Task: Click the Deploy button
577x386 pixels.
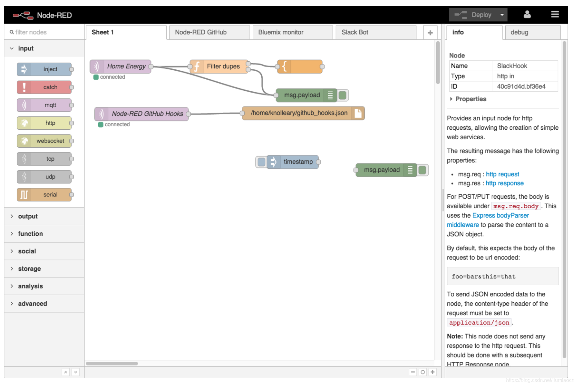Action: [x=474, y=15]
